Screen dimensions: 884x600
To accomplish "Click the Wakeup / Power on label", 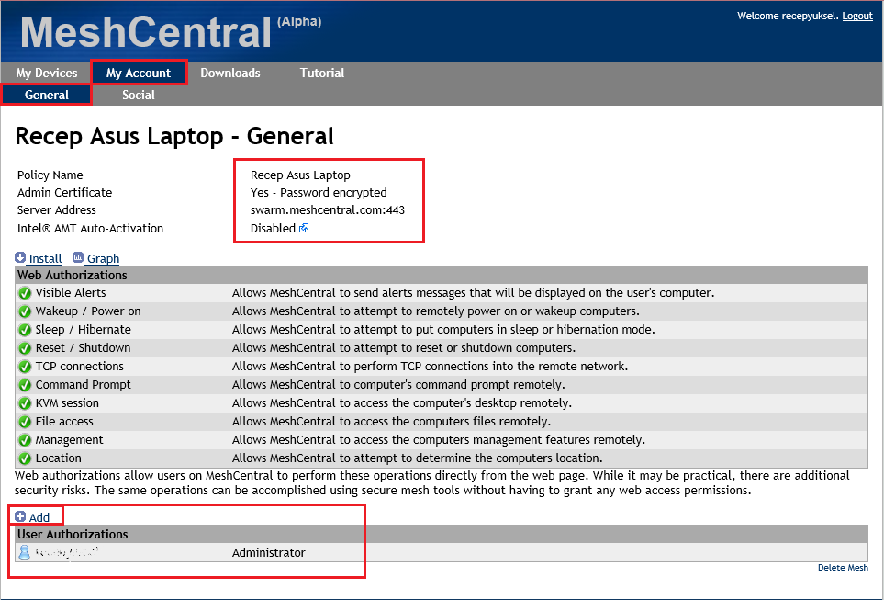I will [88, 311].
